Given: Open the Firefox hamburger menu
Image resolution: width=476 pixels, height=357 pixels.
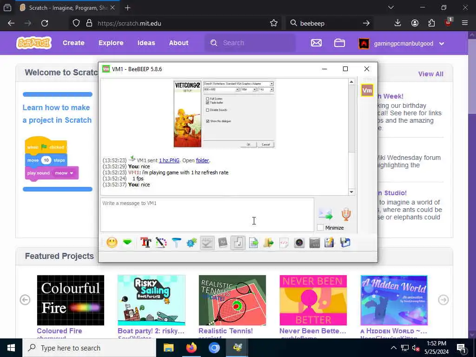Looking at the screenshot, I should [x=465, y=23].
